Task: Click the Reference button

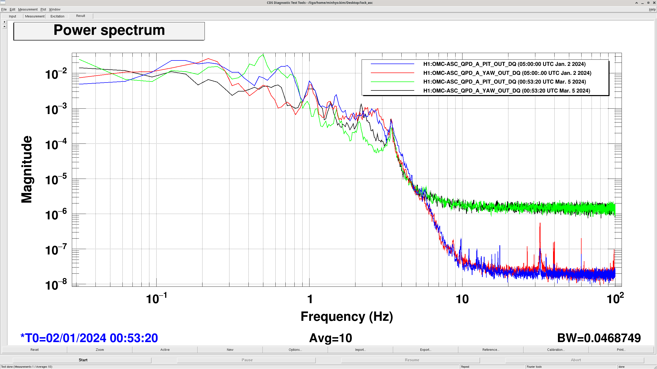Action: click(x=491, y=350)
